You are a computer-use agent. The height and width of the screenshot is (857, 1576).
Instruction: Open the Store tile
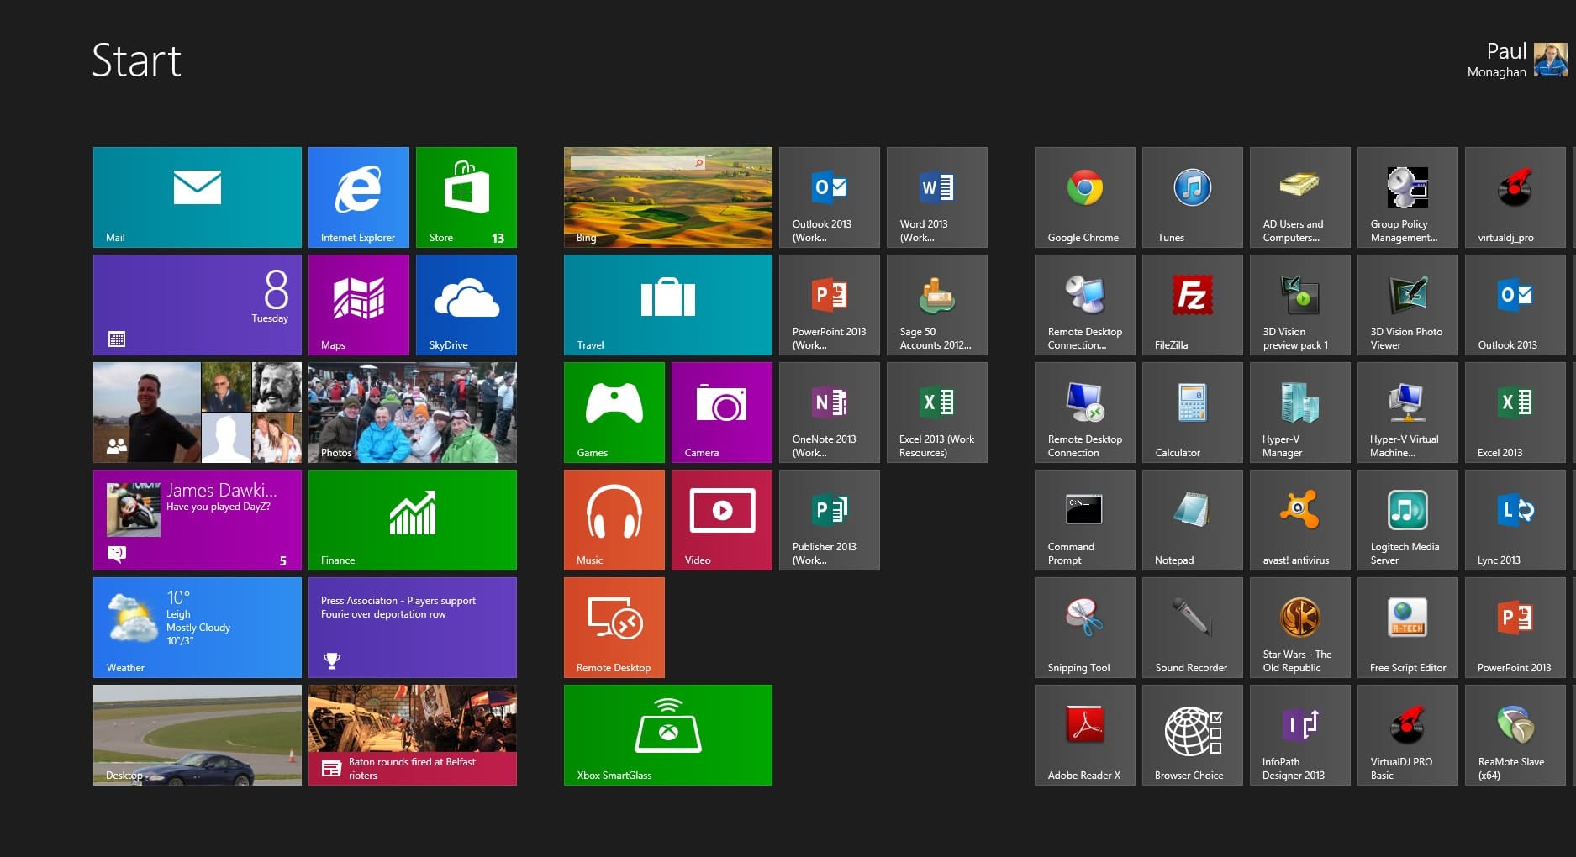tap(466, 197)
